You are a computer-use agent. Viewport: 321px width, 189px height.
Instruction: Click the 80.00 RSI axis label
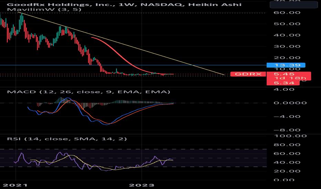287,145
